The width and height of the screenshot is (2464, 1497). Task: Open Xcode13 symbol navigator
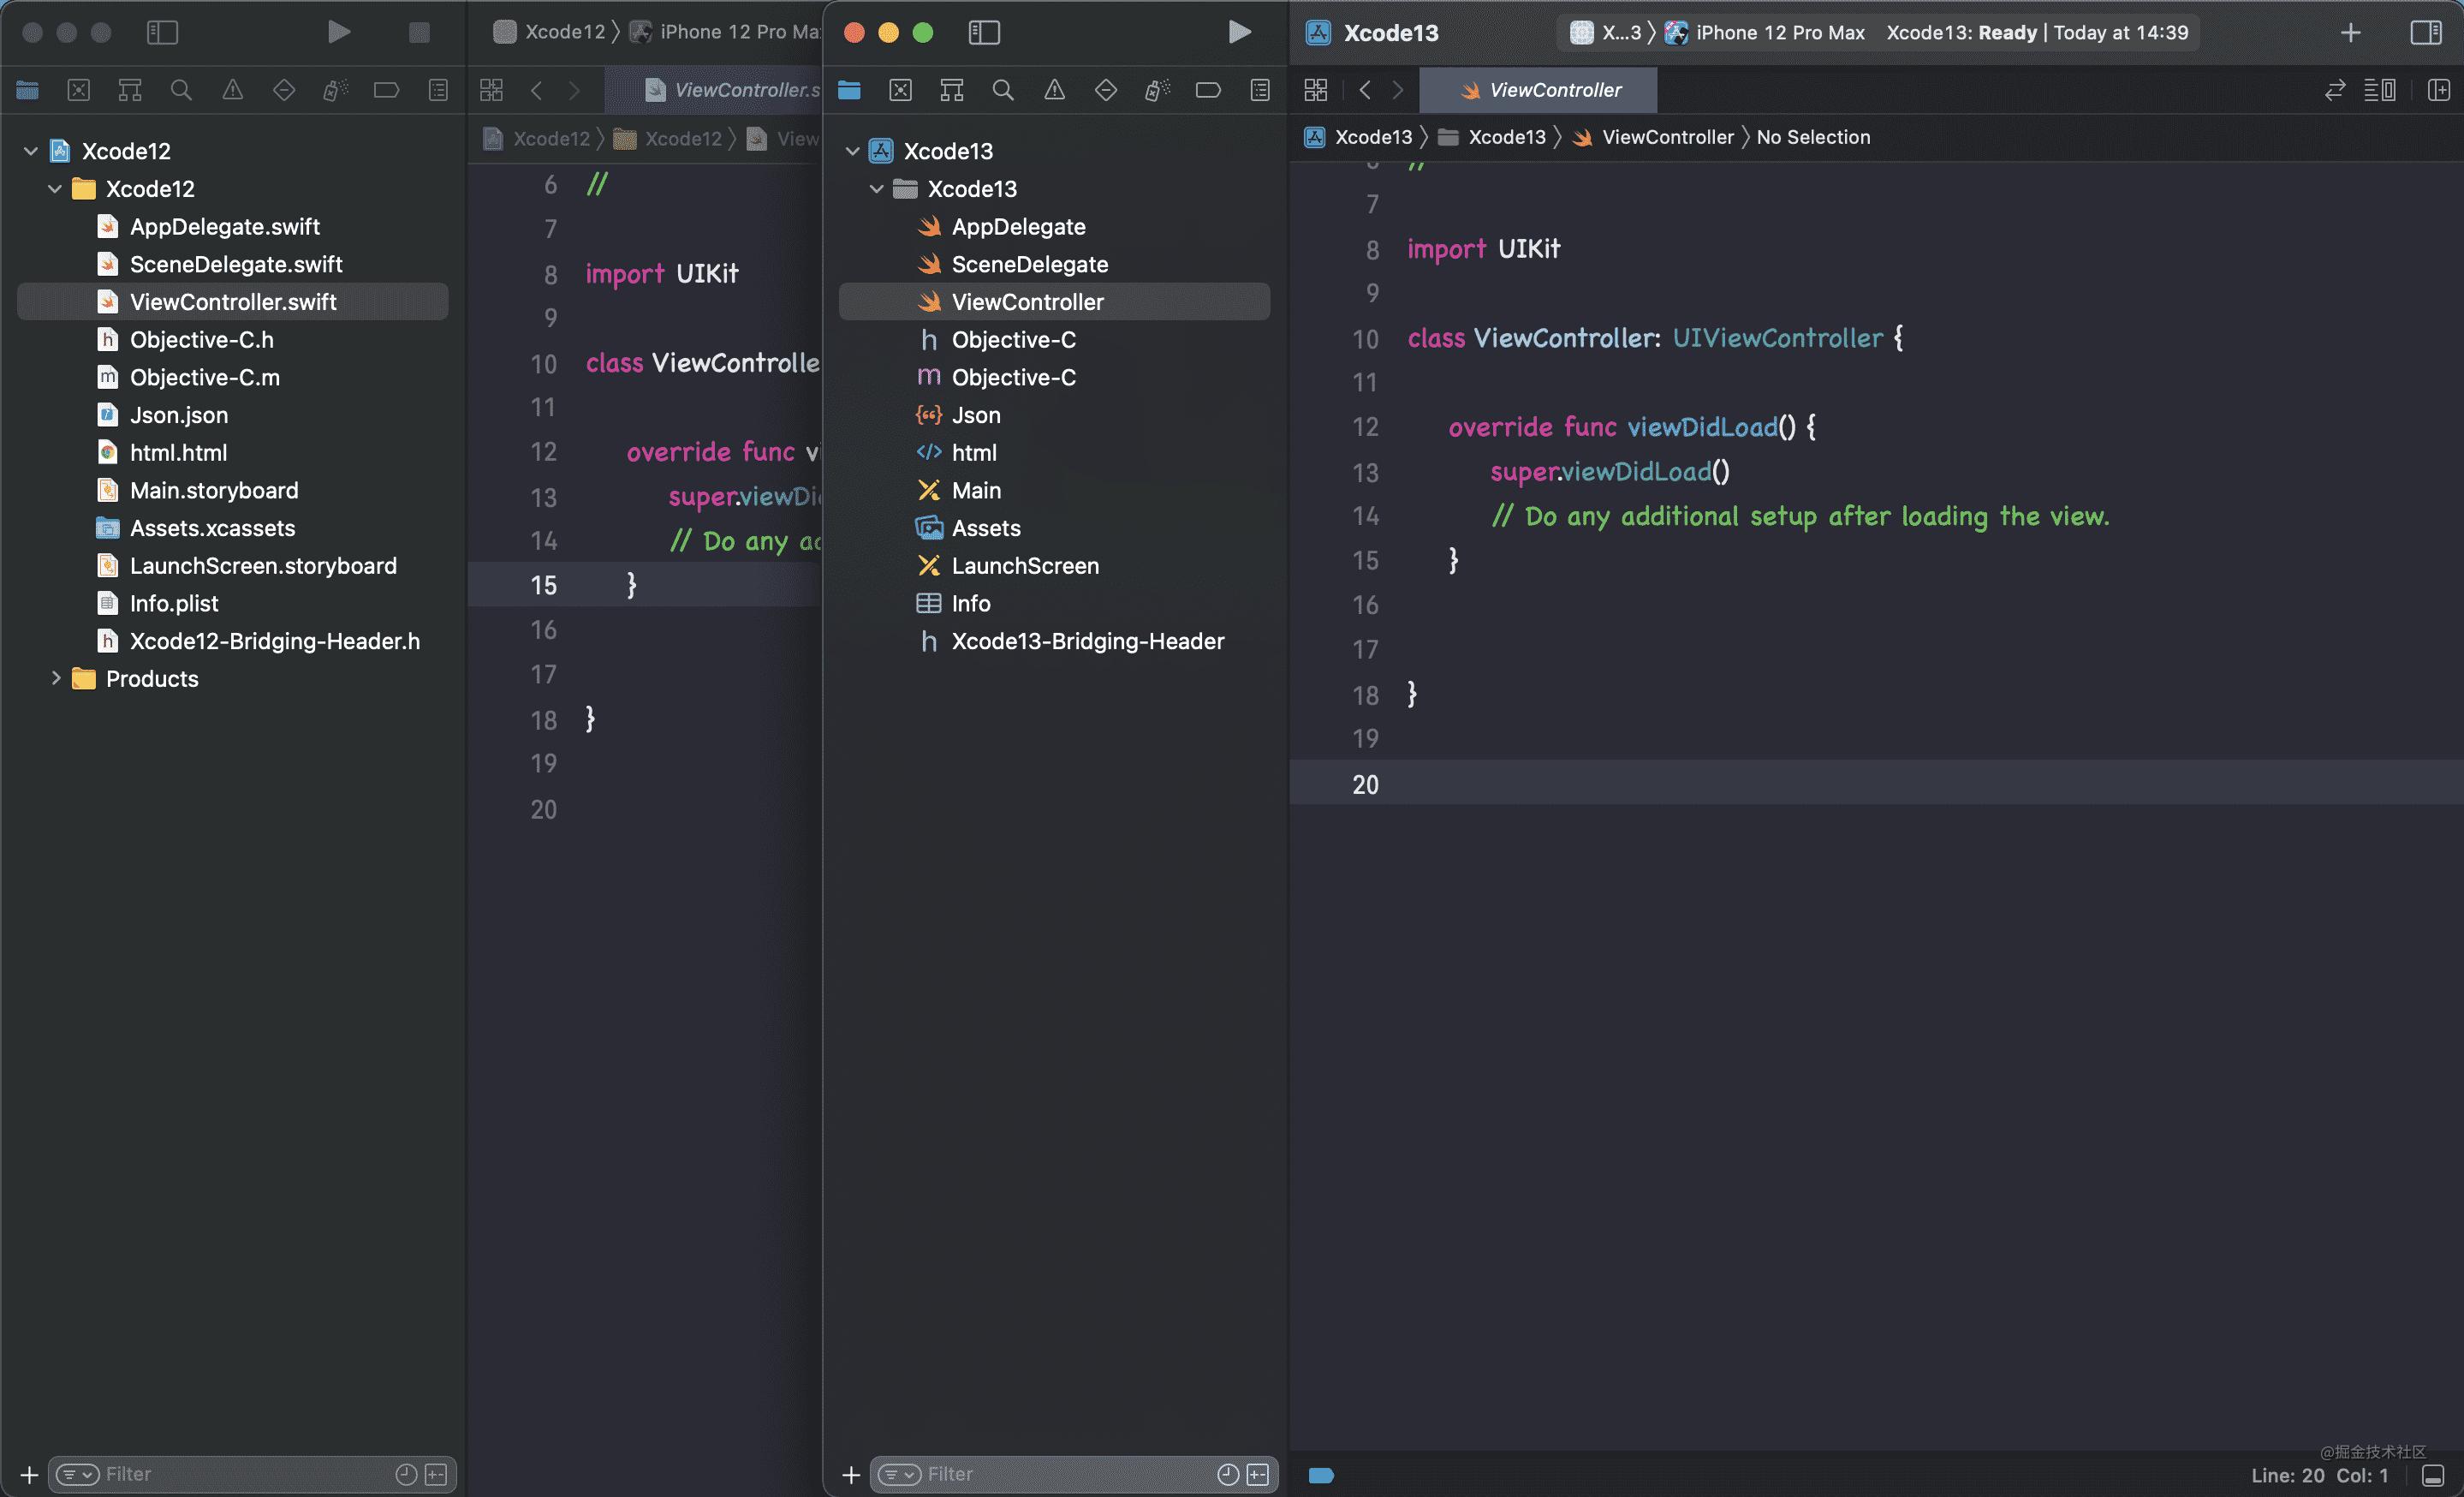(951, 90)
